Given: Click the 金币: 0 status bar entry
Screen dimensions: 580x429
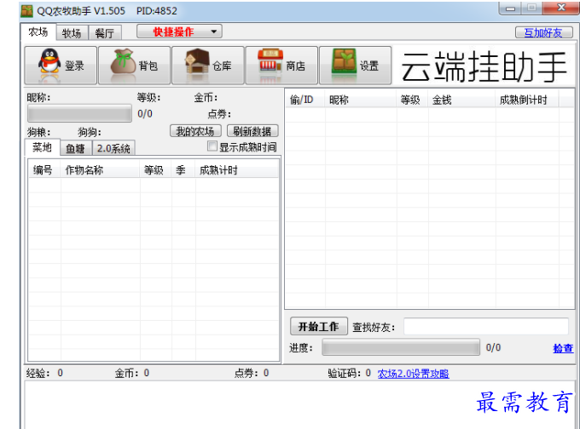Looking at the screenshot, I should pos(132,374).
